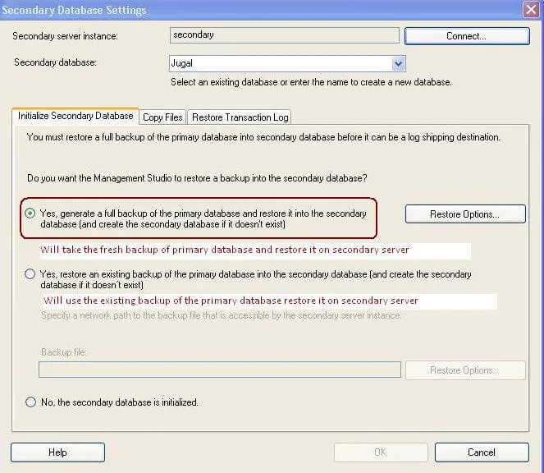Viewport: 544px width, 473px height.
Task: Open the Restore Transaction Log tab
Action: pos(240,117)
